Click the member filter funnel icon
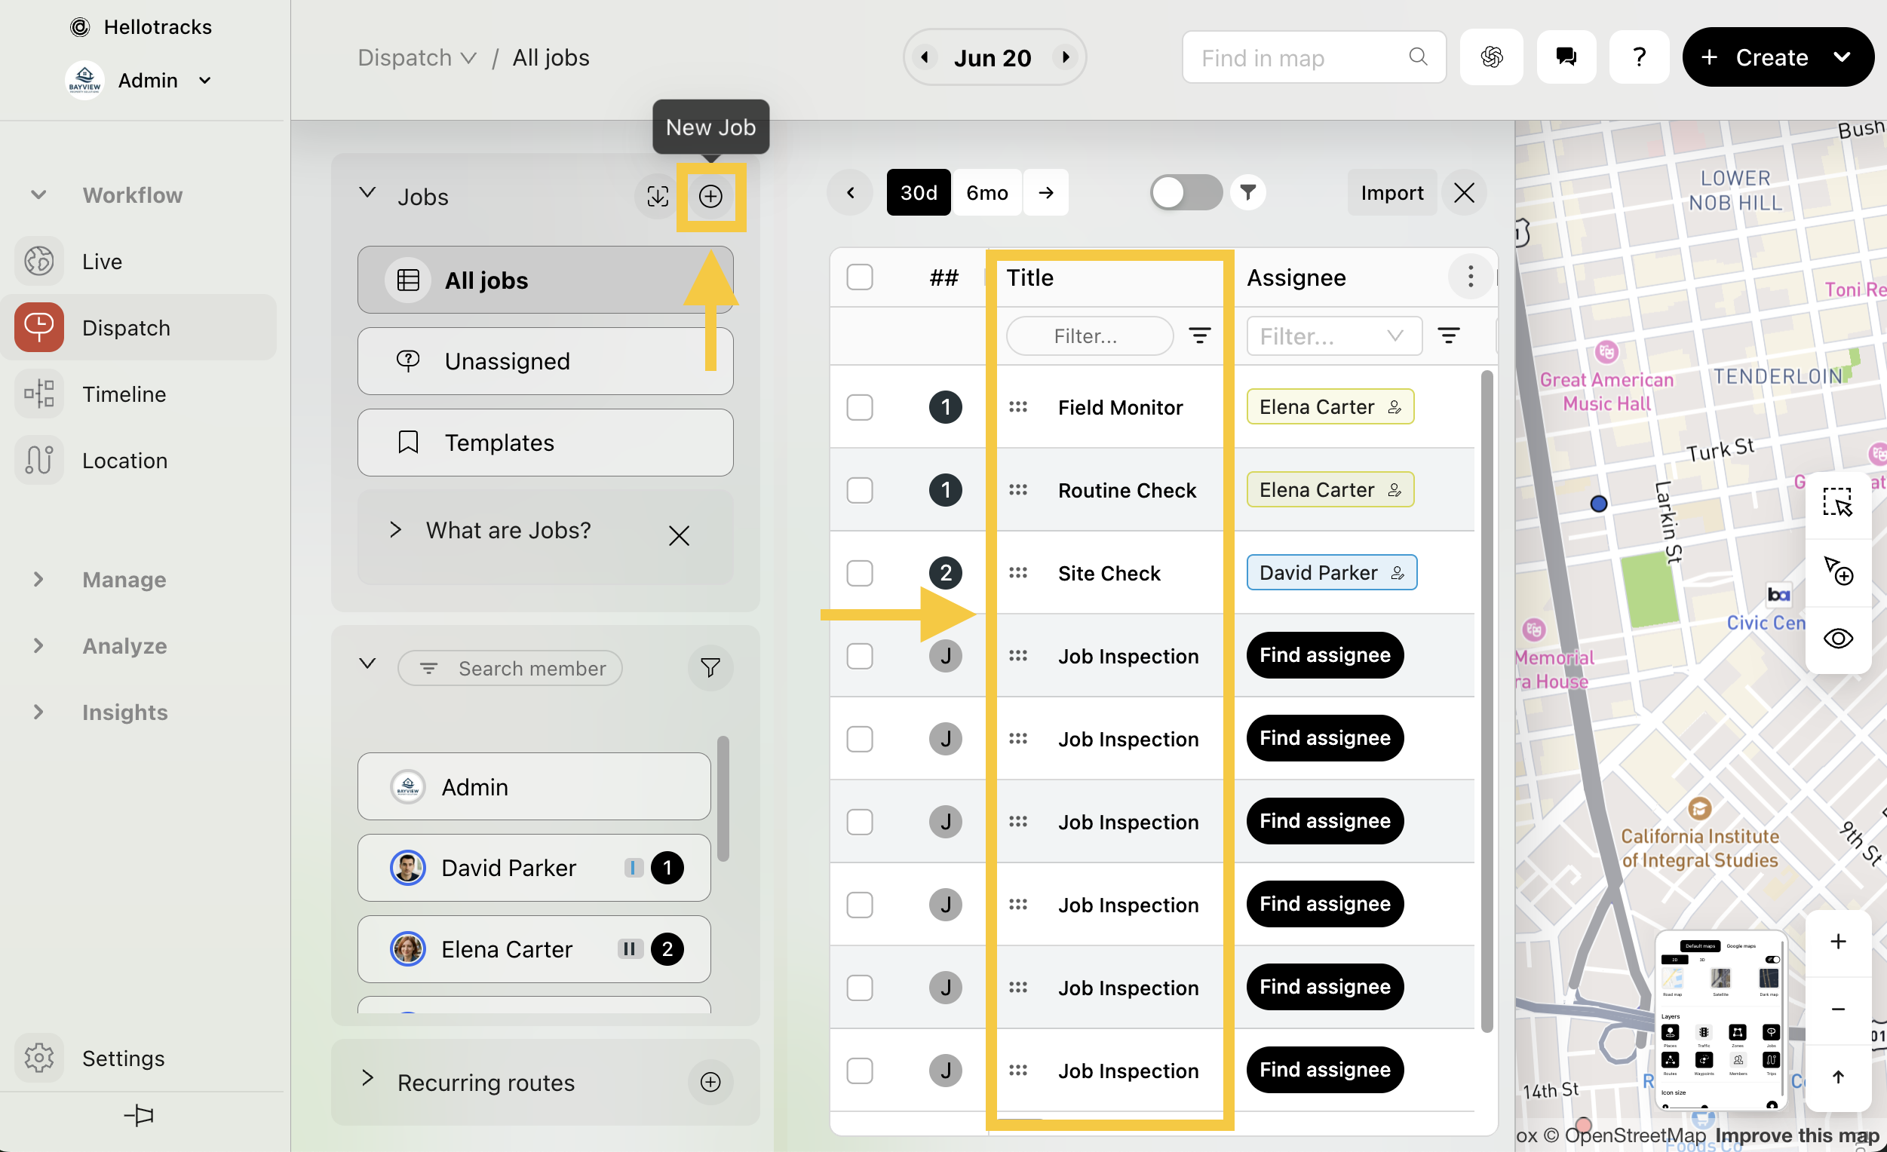 pos(710,667)
